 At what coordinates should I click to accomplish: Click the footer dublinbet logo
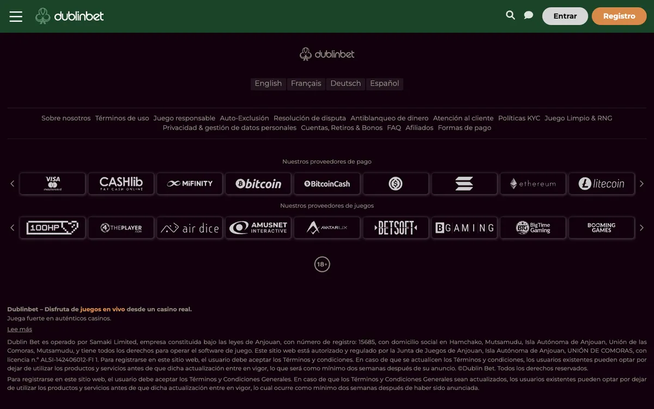(327, 54)
